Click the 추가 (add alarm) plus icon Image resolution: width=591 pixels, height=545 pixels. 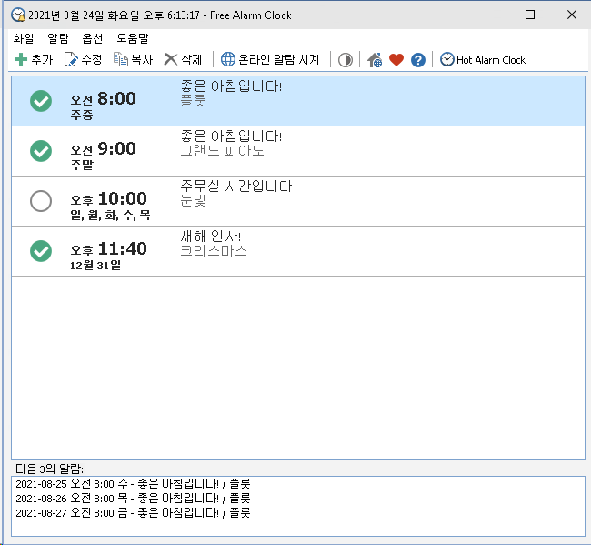tap(21, 59)
